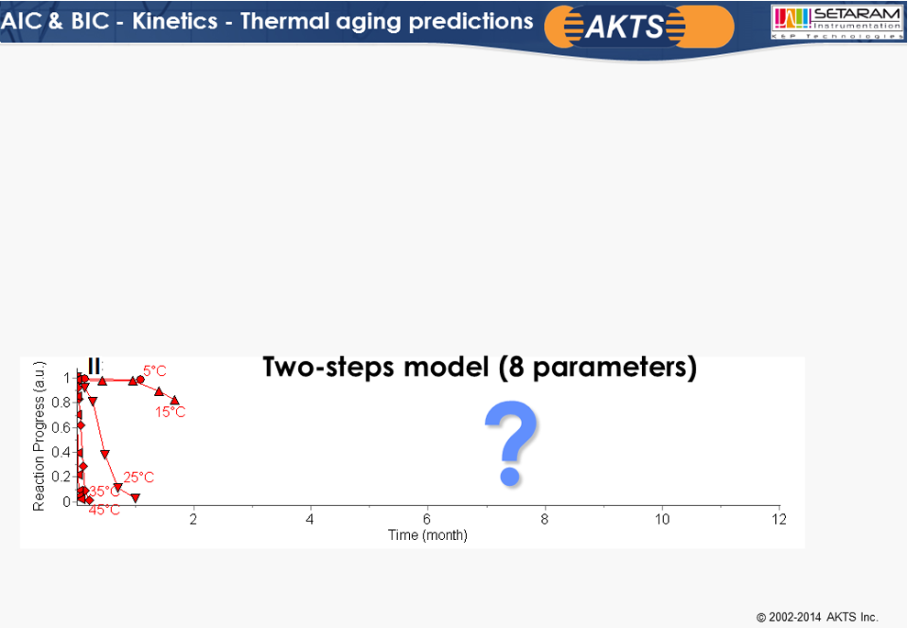Viewport: 908px width, 628px height.
Task: Click the 6 tick on the time axis
Action: (426, 519)
